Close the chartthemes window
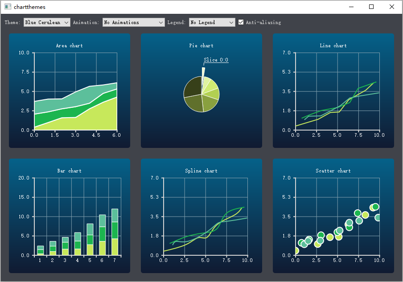 [x=392, y=7]
